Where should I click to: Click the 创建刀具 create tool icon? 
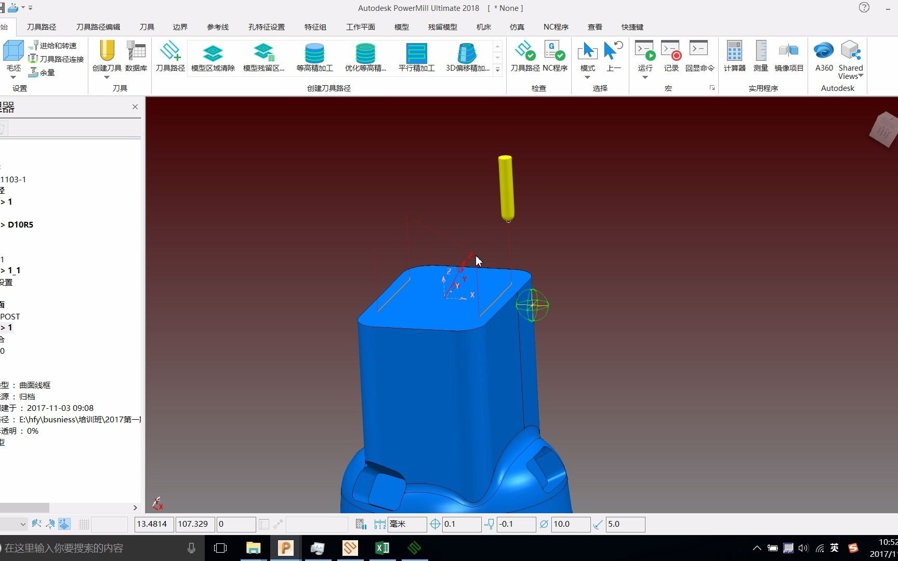107,51
